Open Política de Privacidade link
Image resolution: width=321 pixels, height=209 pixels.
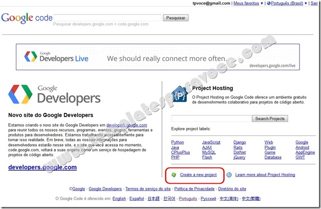(194, 189)
